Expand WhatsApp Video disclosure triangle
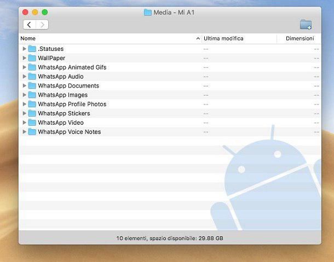This screenshot has width=334, height=262. (x=24, y=123)
